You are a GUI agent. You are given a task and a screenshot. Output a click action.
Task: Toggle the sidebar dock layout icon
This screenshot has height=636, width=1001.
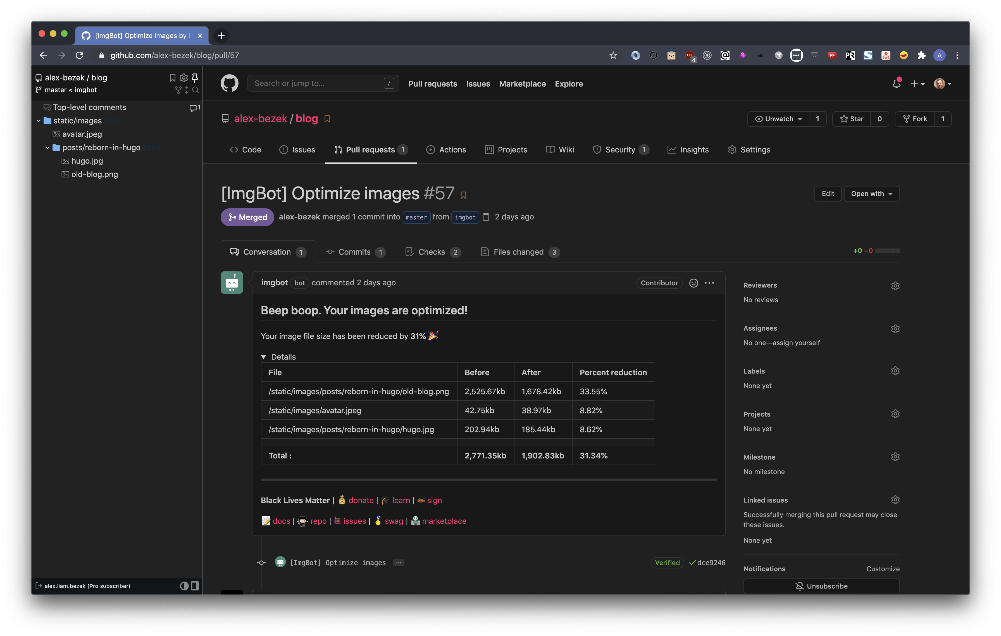tap(195, 586)
